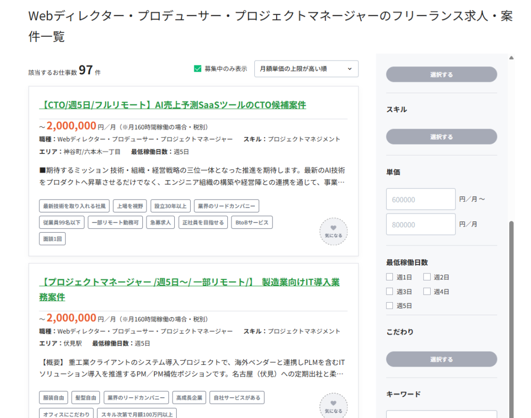Image resolution: width=531 pixels, height=418 pixels.
Task: Click heart favorite icon on CTO job card
Action: pyautogui.click(x=333, y=232)
